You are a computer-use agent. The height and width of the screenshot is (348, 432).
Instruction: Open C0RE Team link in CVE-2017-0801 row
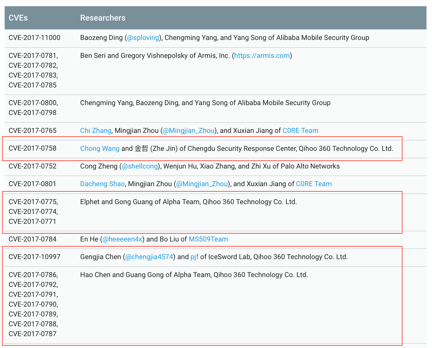(314, 184)
